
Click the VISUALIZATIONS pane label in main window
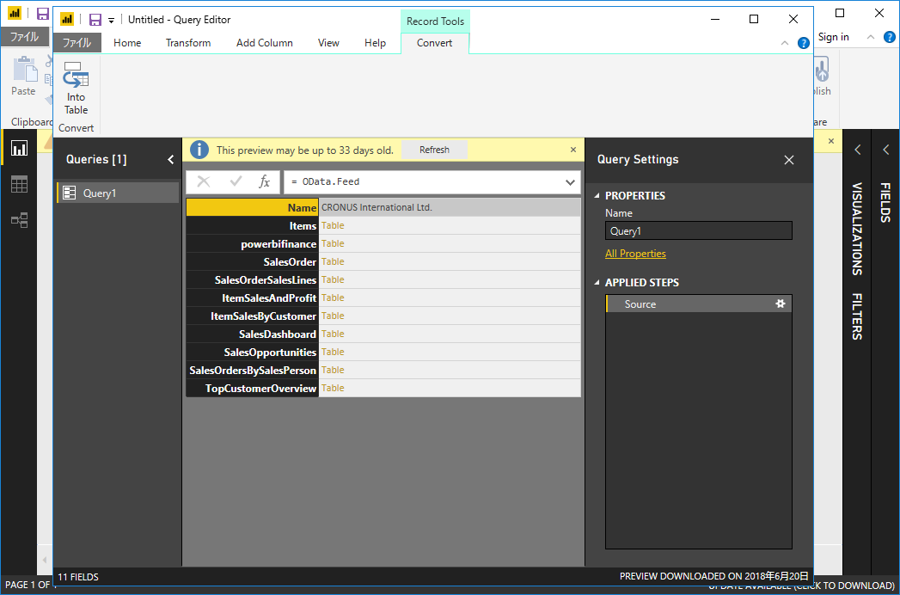[857, 230]
